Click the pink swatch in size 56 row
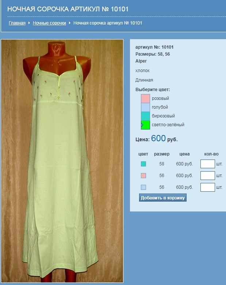Screen dimensions: 226x285 point(143,175)
